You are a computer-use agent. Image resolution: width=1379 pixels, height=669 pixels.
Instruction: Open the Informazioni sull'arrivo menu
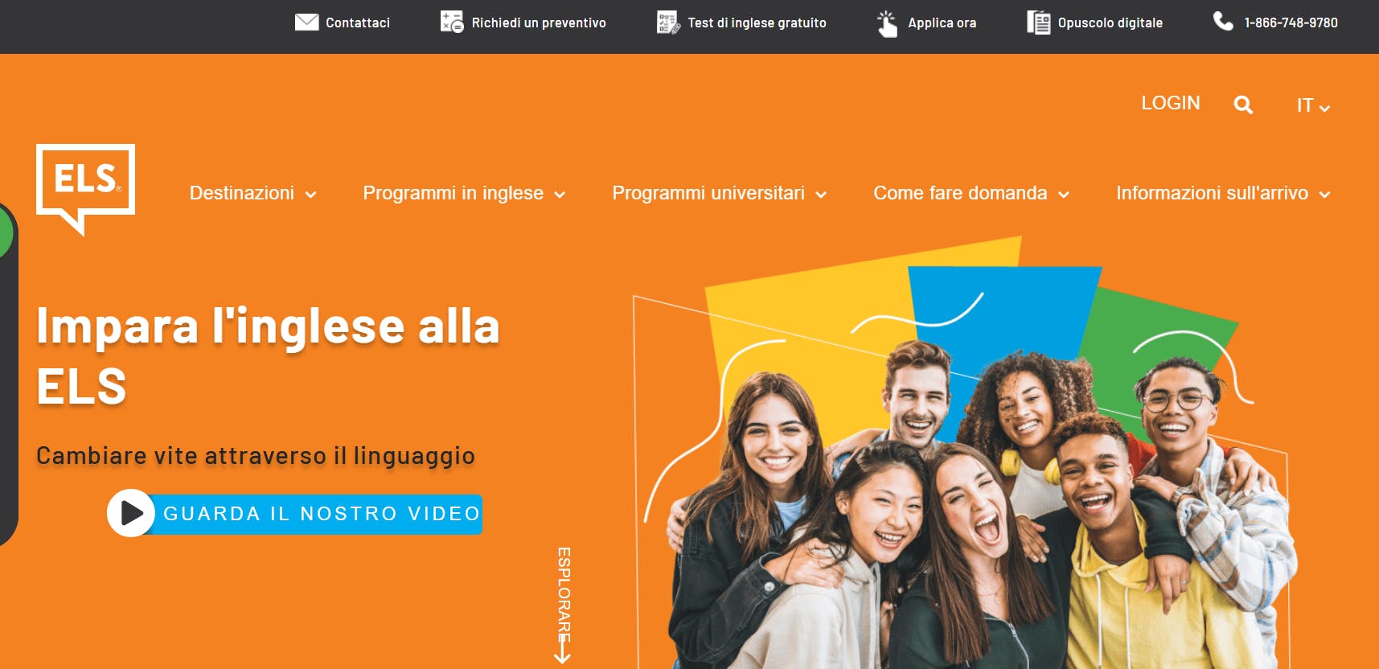tap(1223, 193)
